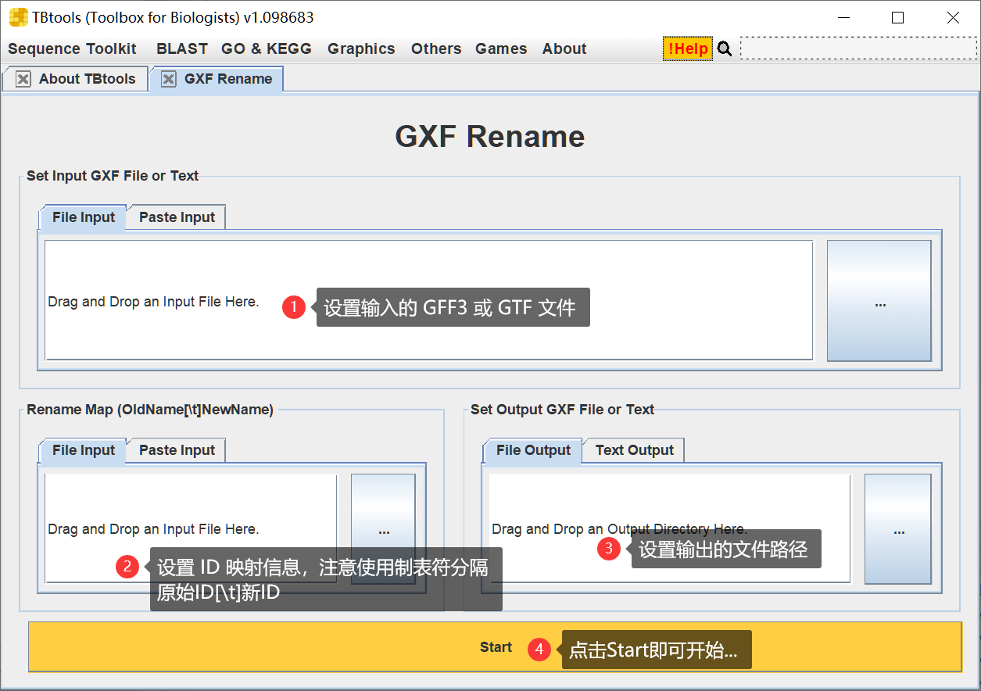Select File Input tab in GXF input section
The image size is (981, 691).
(84, 217)
